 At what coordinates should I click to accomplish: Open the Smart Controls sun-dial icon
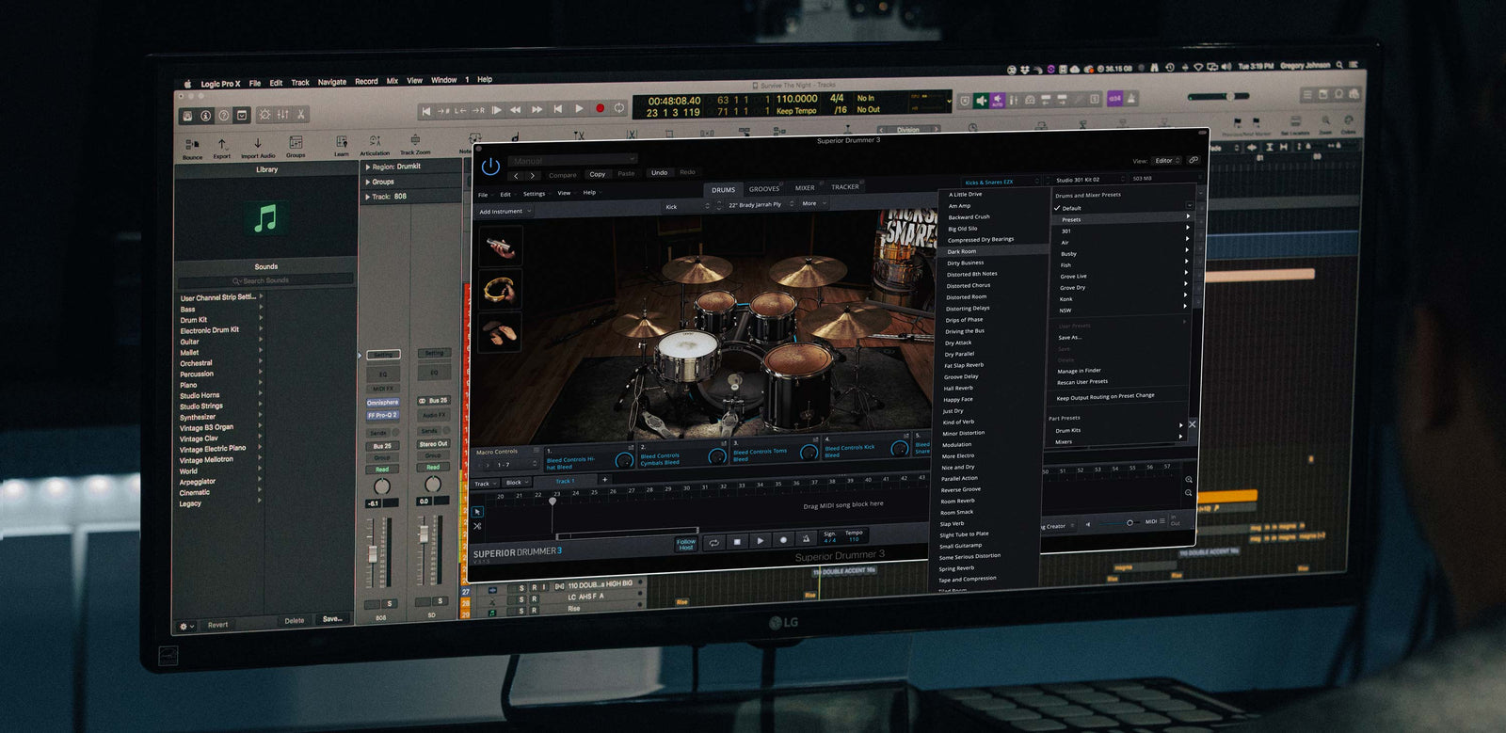click(265, 115)
